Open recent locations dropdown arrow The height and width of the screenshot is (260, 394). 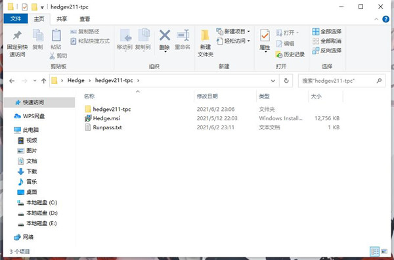coord(35,81)
